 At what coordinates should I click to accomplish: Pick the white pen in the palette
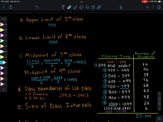3,52
